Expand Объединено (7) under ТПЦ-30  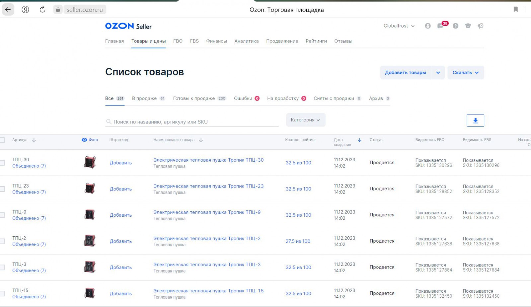29,166
